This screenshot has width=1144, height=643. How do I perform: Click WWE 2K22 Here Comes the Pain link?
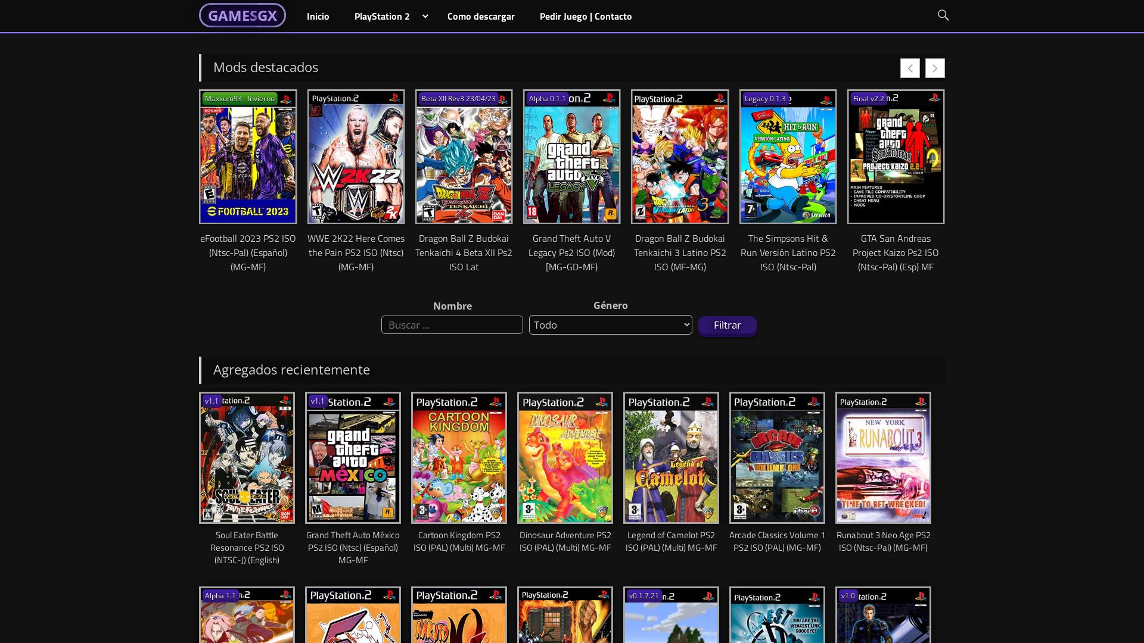pos(356,252)
